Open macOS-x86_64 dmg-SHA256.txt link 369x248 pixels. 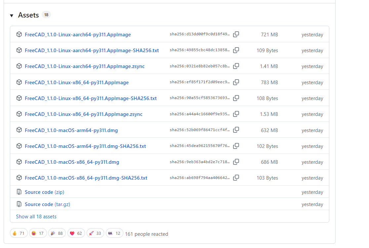(x=86, y=178)
